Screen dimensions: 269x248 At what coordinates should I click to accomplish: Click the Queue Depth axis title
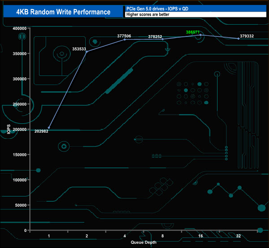(144, 242)
